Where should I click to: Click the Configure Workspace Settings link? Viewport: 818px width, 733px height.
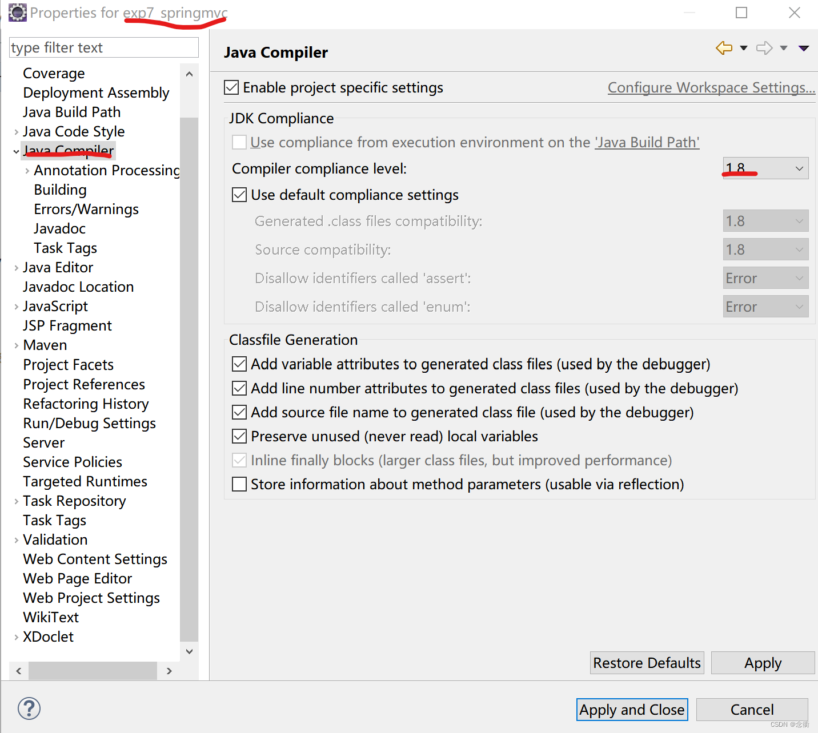(711, 87)
